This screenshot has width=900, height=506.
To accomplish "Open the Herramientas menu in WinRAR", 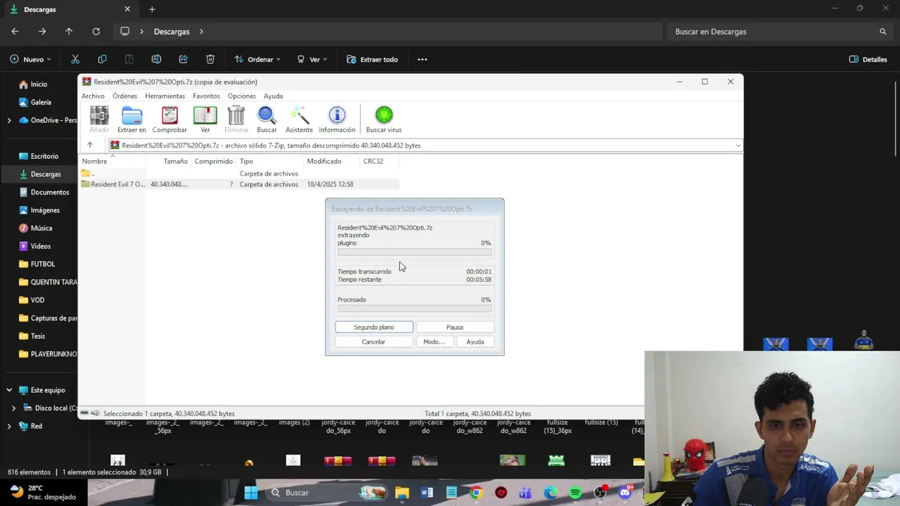I will (x=165, y=96).
